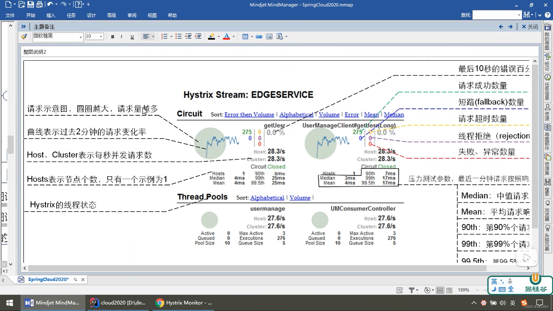The image size is (553, 311).
Task: Click the decrease indent icon
Action: [x=188, y=37]
